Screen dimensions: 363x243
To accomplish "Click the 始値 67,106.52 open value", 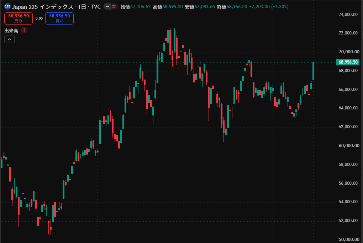I will 136,7.
